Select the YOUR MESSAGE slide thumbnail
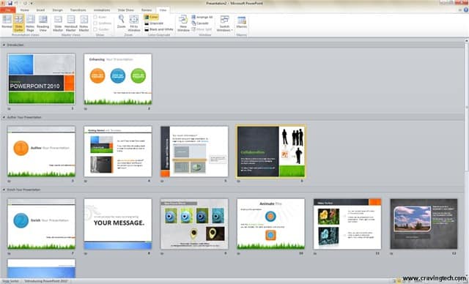469x284 pixels. pyautogui.click(x=118, y=224)
